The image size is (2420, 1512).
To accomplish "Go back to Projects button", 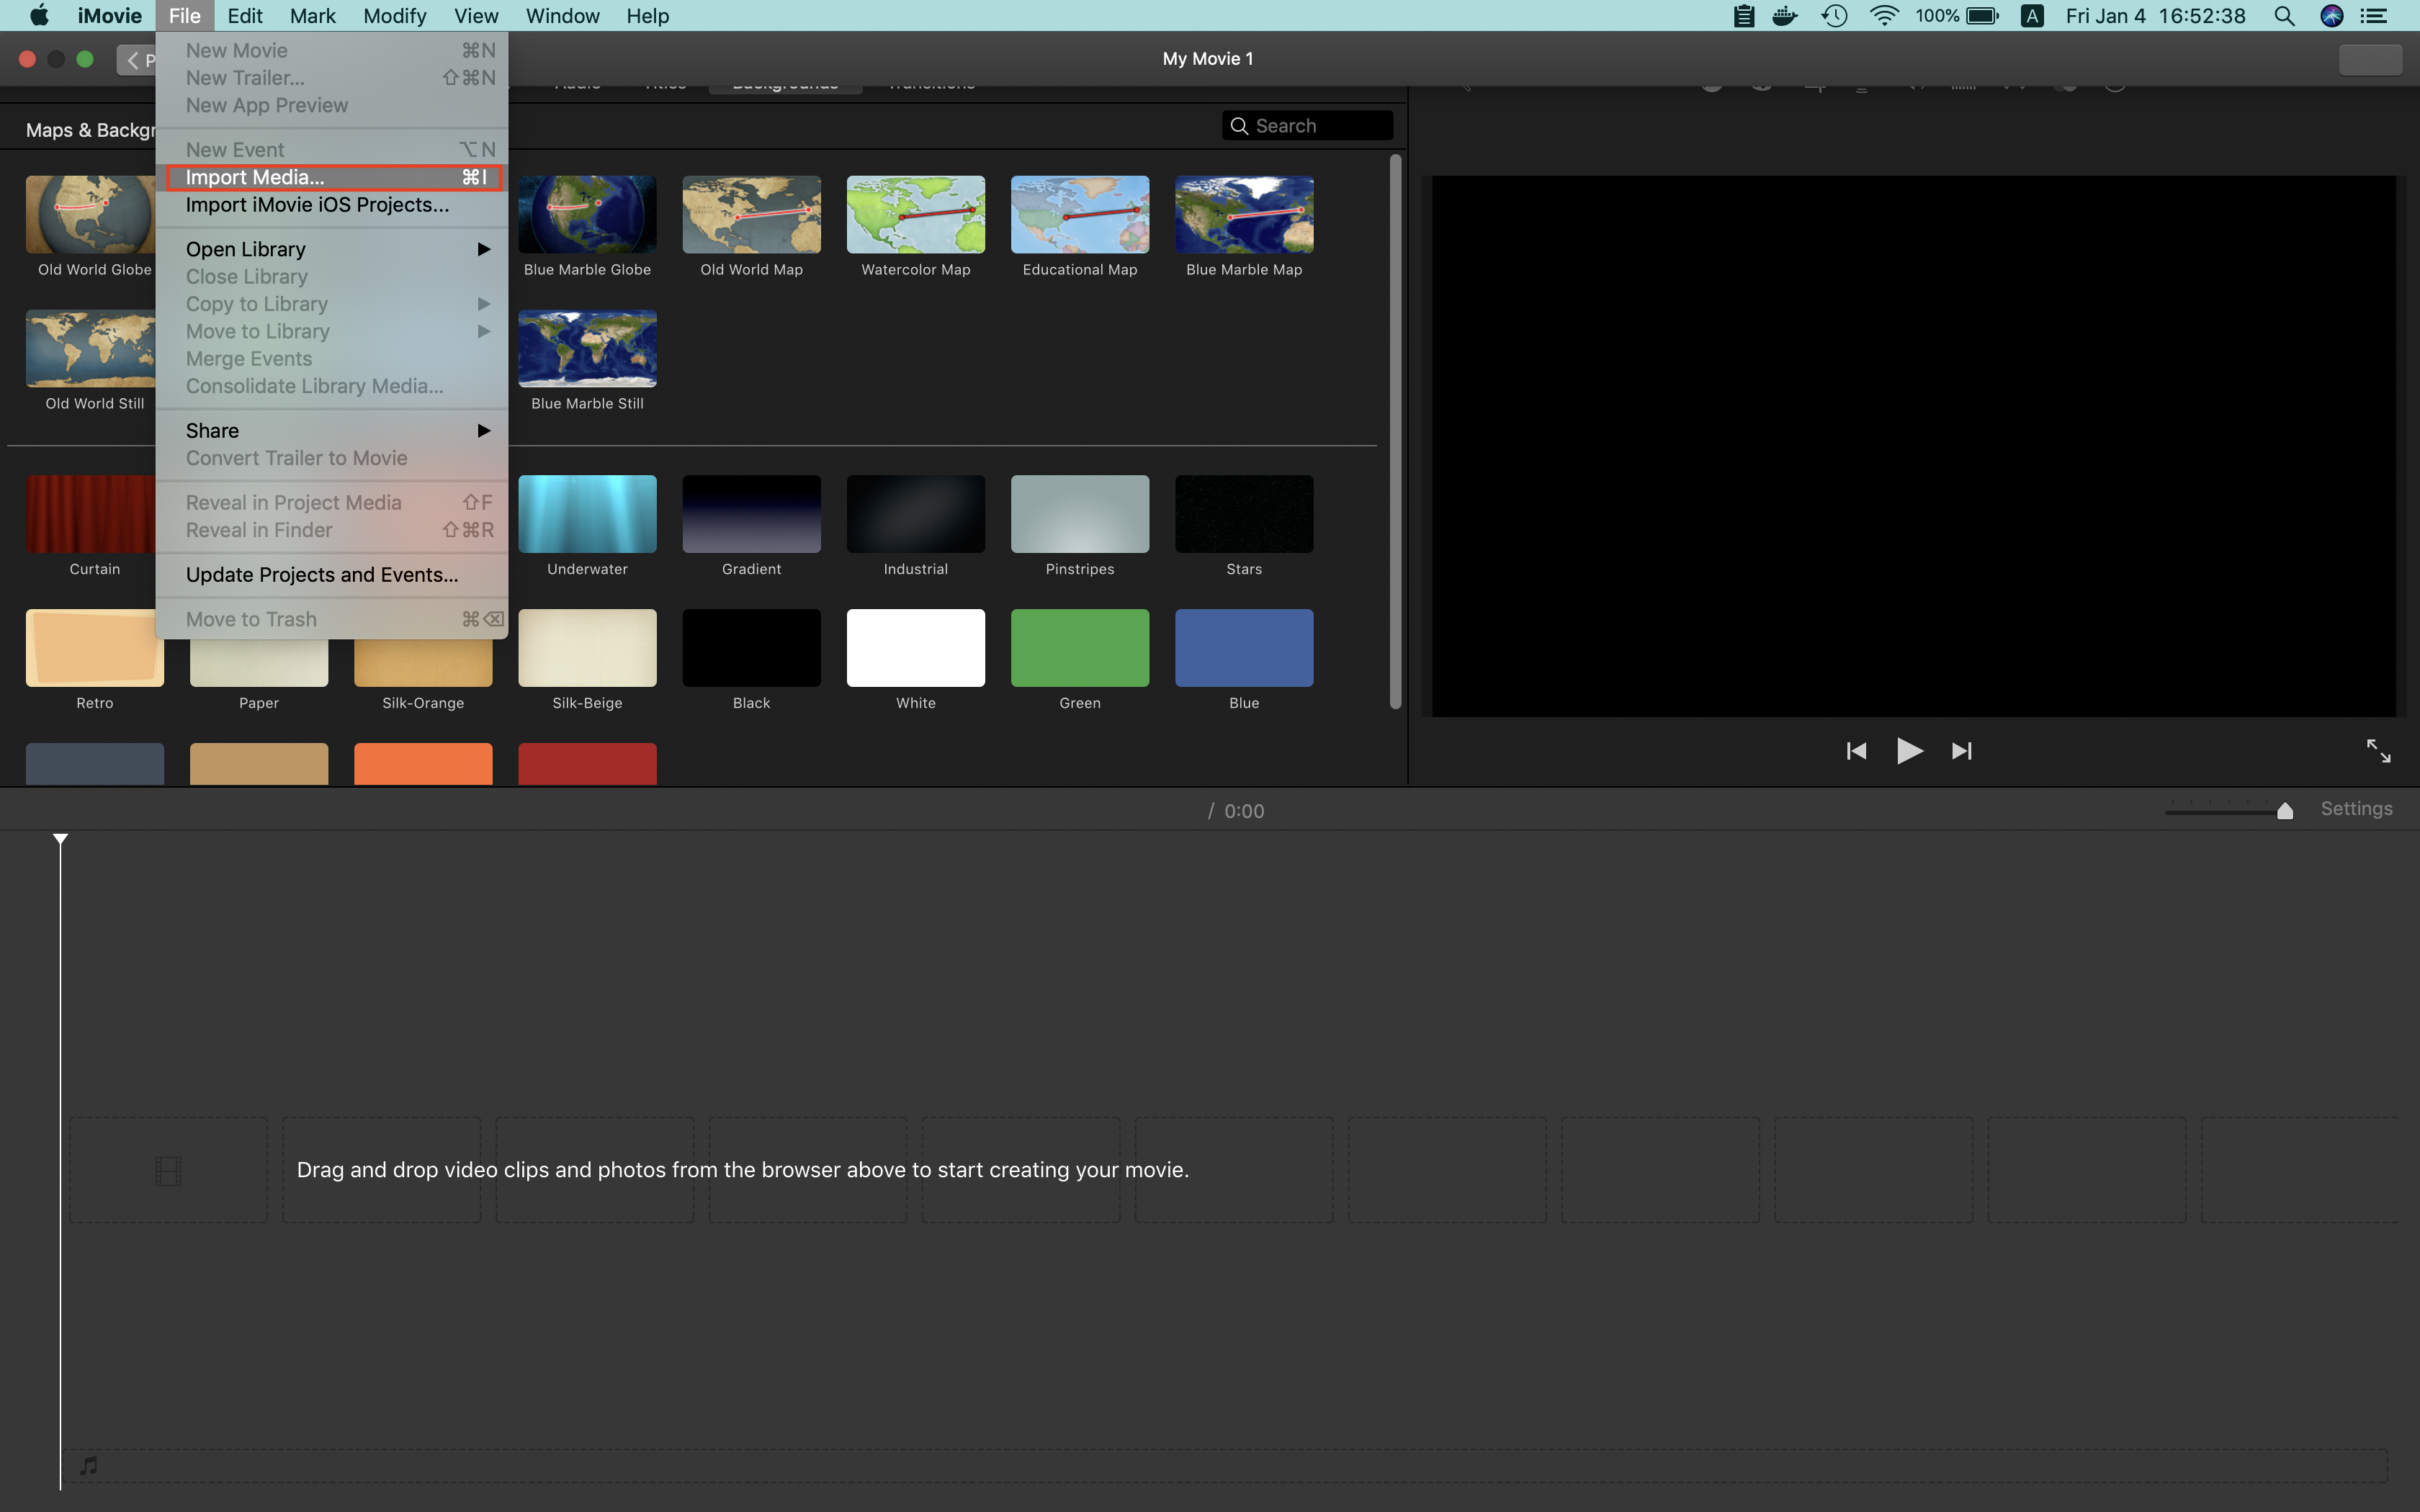I will [137, 60].
